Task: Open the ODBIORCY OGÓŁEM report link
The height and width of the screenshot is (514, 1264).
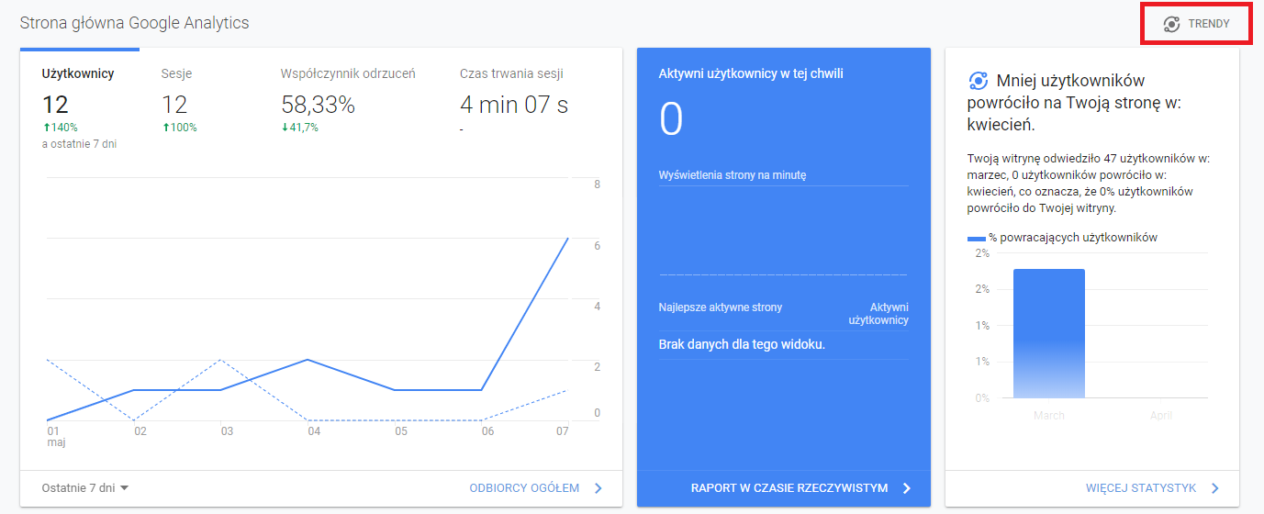Action: pos(524,488)
